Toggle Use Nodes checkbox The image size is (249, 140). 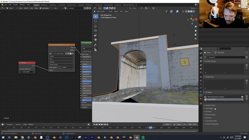coord(40,8)
